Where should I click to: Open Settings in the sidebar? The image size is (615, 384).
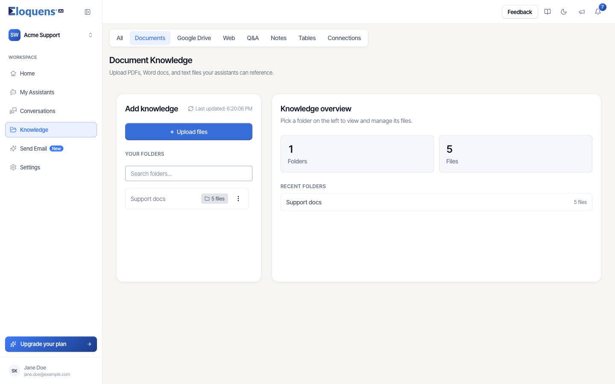point(51,167)
